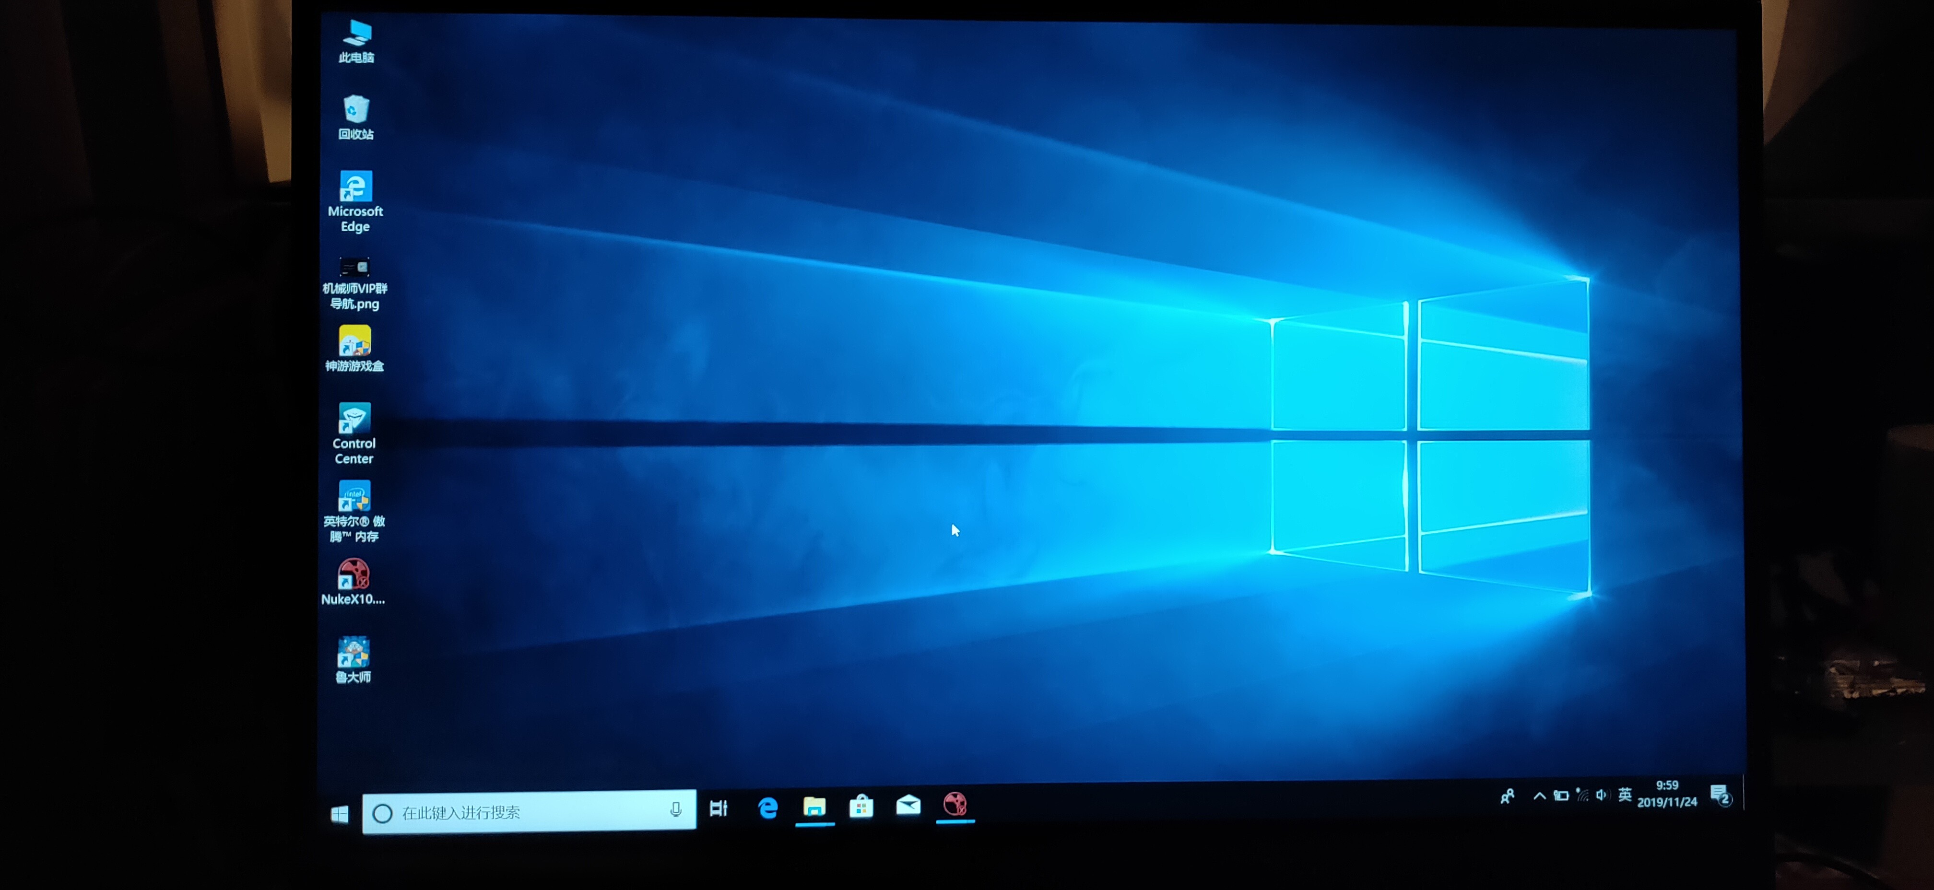Launch Microsoft Store from the taskbar
The width and height of the screenshot is (1934, 890).
tap(861, 807)
